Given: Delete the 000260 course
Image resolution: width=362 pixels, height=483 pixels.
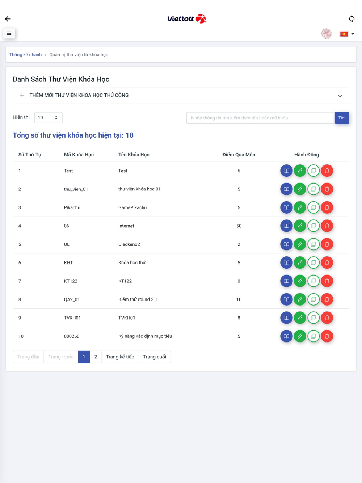Looking at the screenshot, I should coord(327,336).
